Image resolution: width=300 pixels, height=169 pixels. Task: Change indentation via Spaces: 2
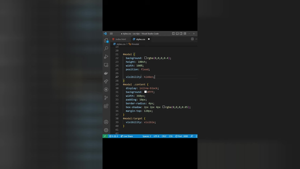[147, 136]
